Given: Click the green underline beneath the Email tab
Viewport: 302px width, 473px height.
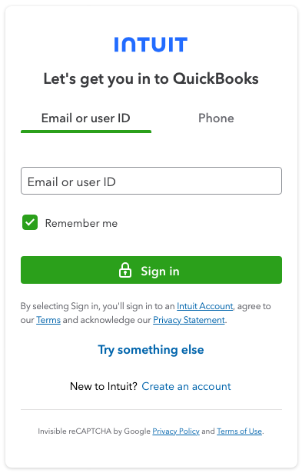Looking at the screenshot, I should (x=86, y=132).
